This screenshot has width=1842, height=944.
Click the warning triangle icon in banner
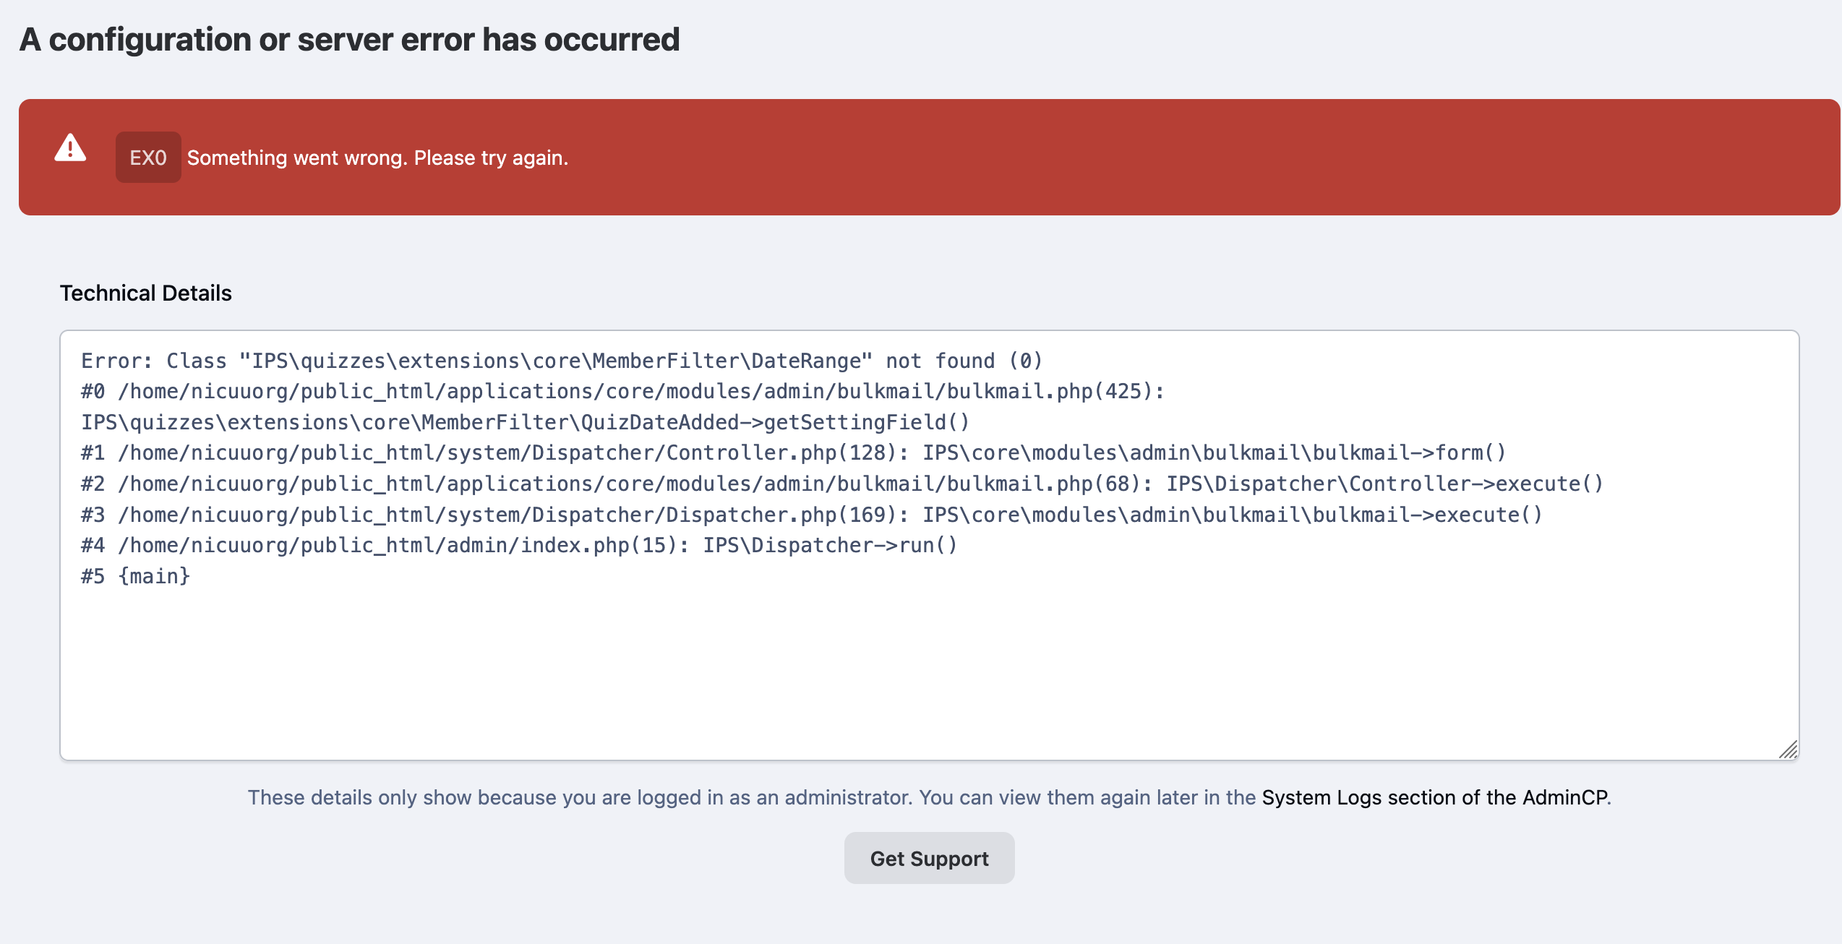coord(70,148)
